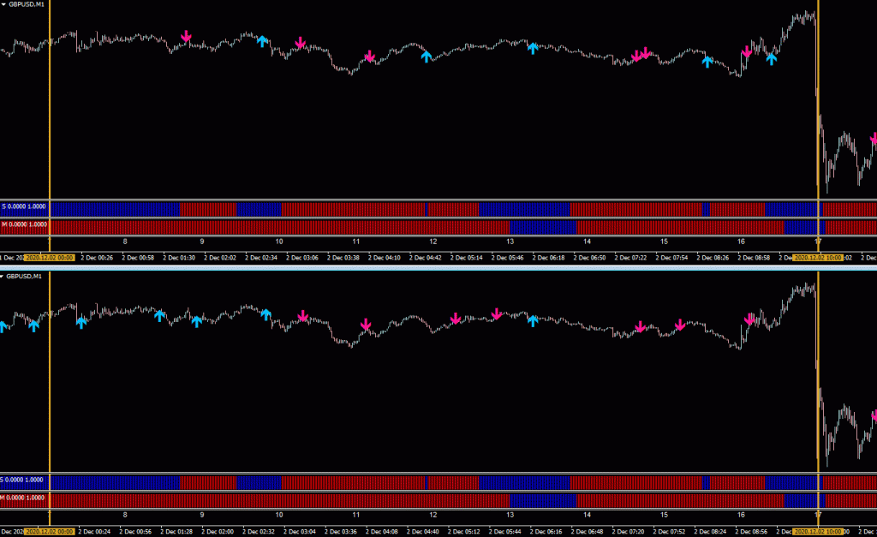Viewport: 877px width, 537px height.
Task: Click the '2 Dec 06:16' time label
Action: click(546, 531)
